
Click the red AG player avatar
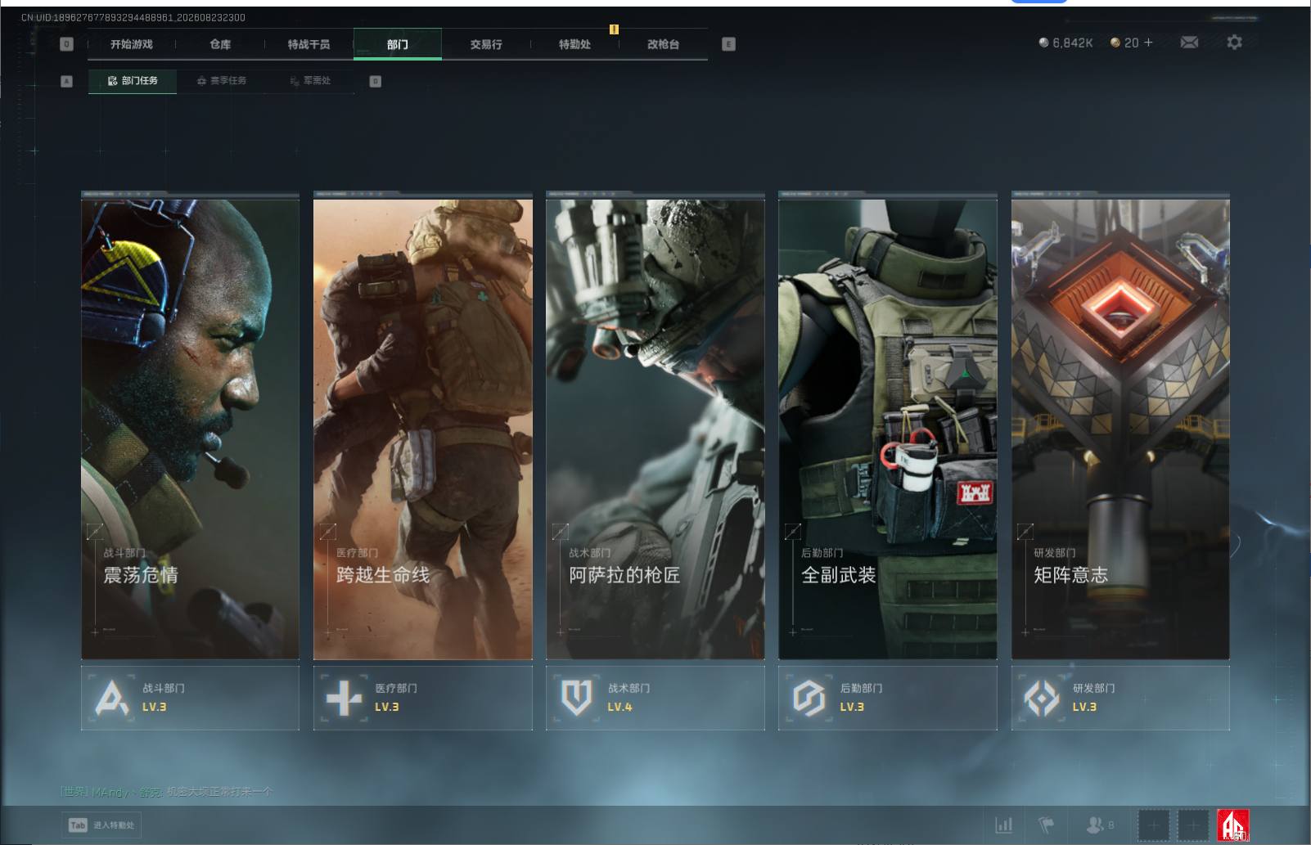point(1233,825)
